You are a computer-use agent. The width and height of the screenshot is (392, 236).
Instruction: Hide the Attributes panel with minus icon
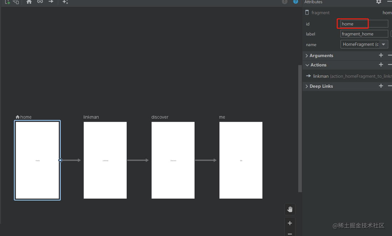390,1
